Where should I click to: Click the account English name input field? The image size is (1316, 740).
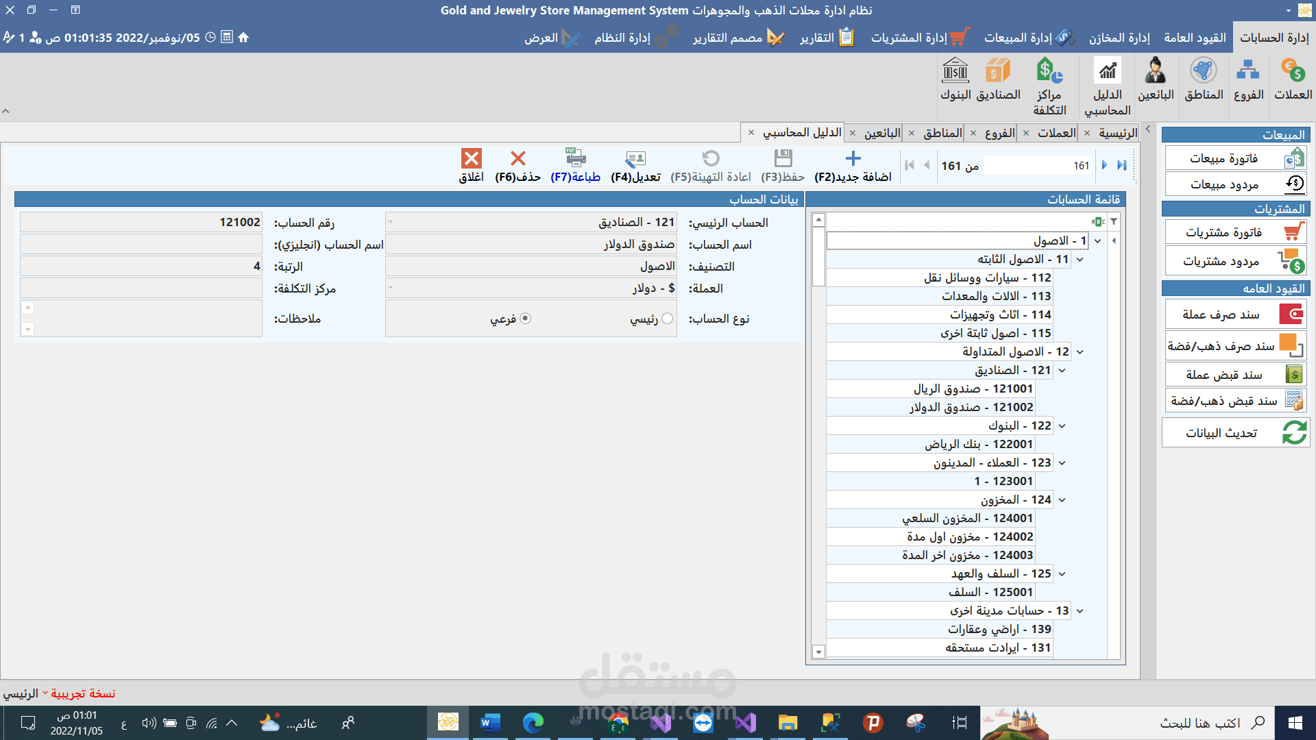point(141,245)
